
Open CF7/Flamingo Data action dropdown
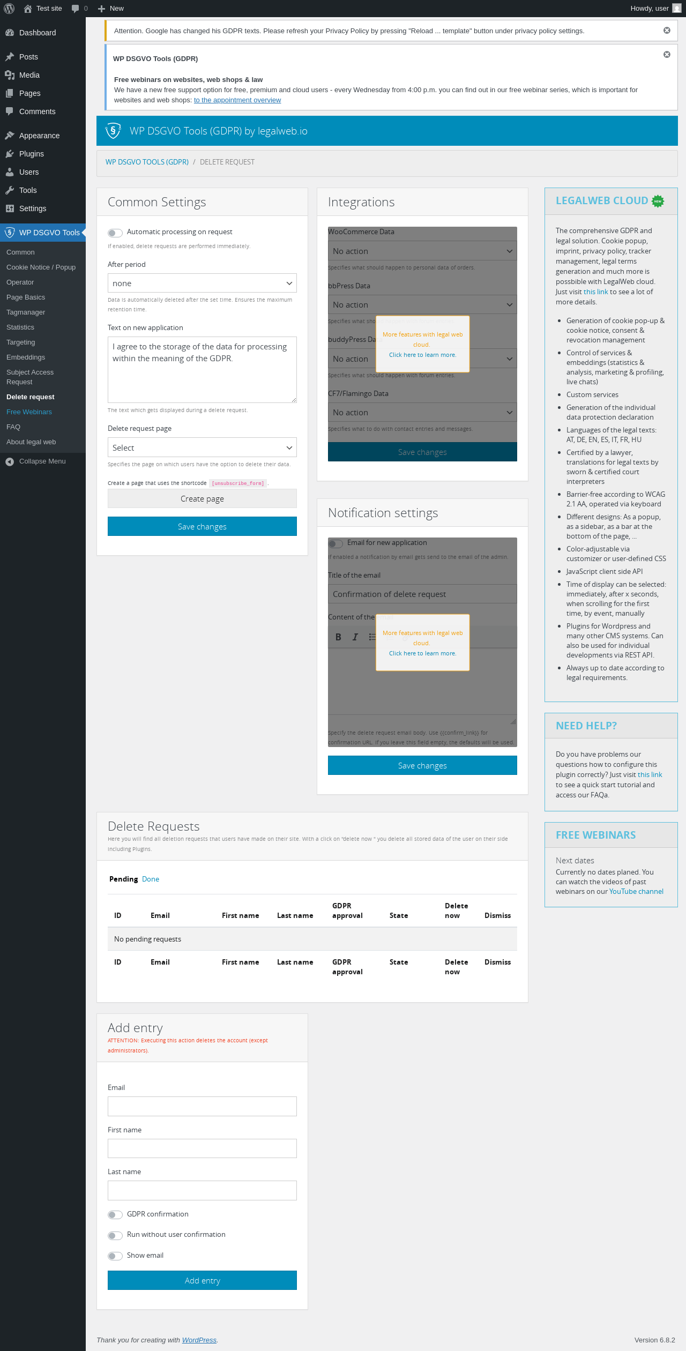422,412
